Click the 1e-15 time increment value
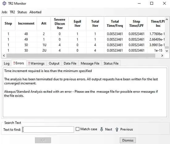This screenshot has height=144, width=170. pos(158,50)
